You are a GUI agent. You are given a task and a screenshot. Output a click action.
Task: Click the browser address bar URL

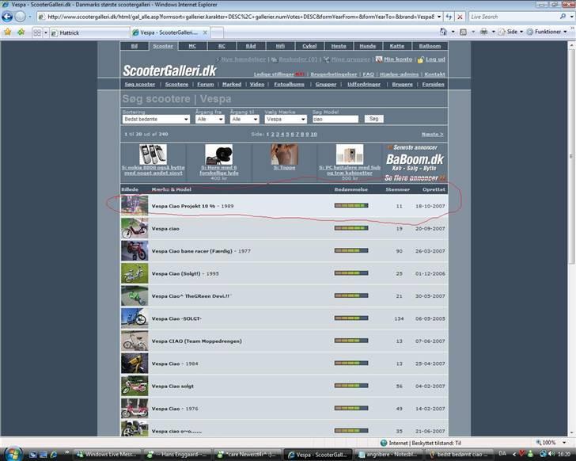pos(241,17)
